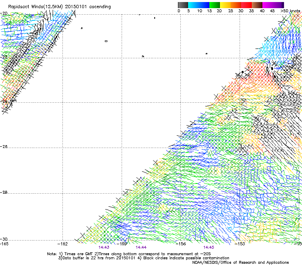Click the -162 longitude axis label
The width and height of the screenshot is (302, 265).
click(x=62, y=244)
